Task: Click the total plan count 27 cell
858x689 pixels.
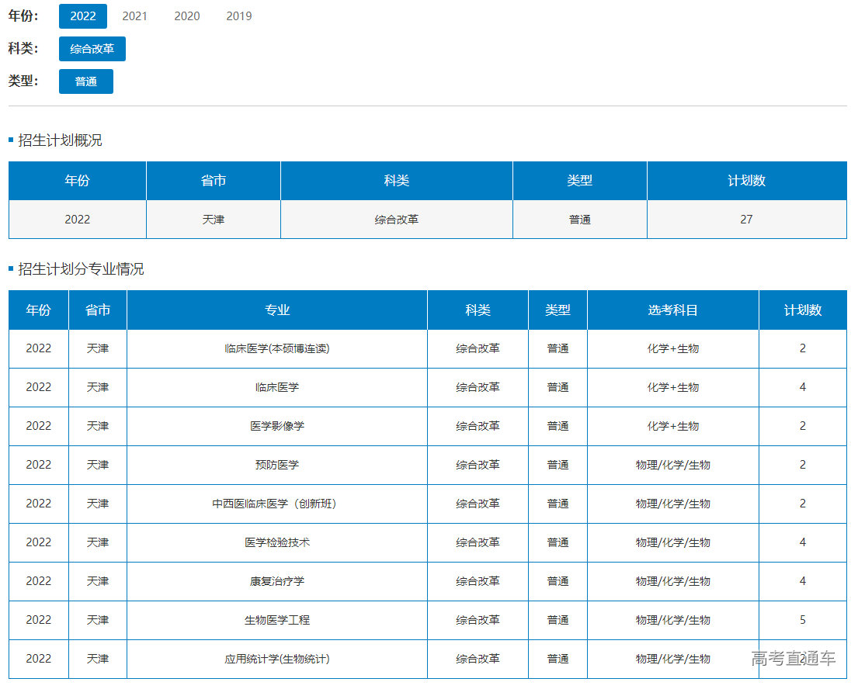Action: pos(746,220)
